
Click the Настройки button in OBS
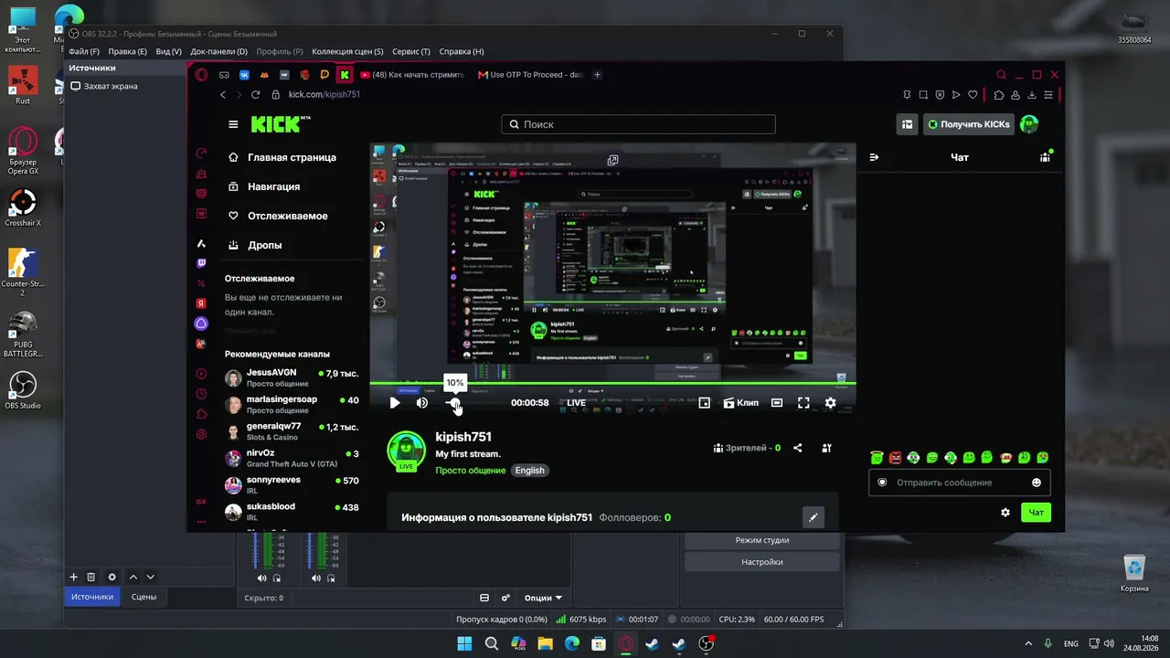(x=762, y=562)
